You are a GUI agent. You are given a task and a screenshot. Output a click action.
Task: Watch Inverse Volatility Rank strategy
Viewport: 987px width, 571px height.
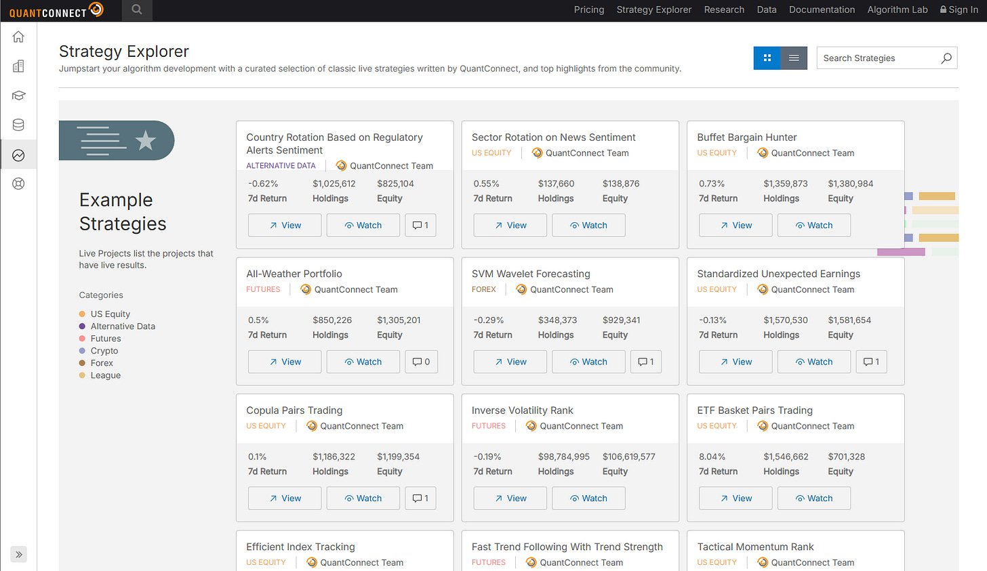pos(588,499)
